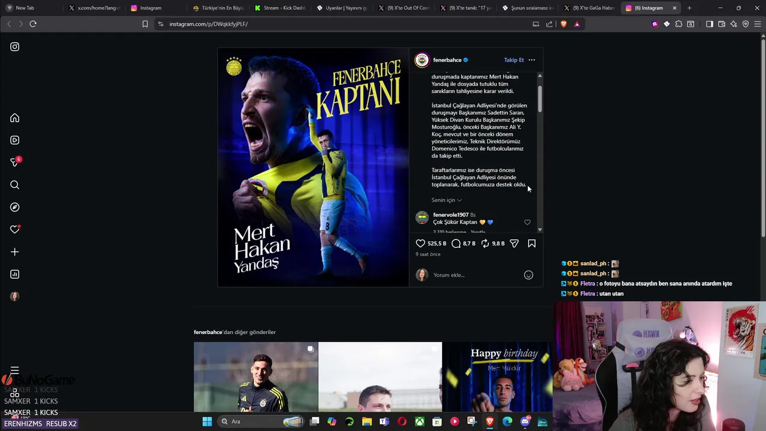The width and height of the screenshot is (766, 431).
Task: Open the Reels icon in sidebar
Action: (x=15, y=140)
